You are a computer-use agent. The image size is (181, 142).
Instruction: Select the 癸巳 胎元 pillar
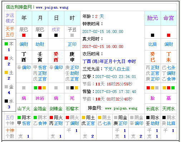[152, 57]
